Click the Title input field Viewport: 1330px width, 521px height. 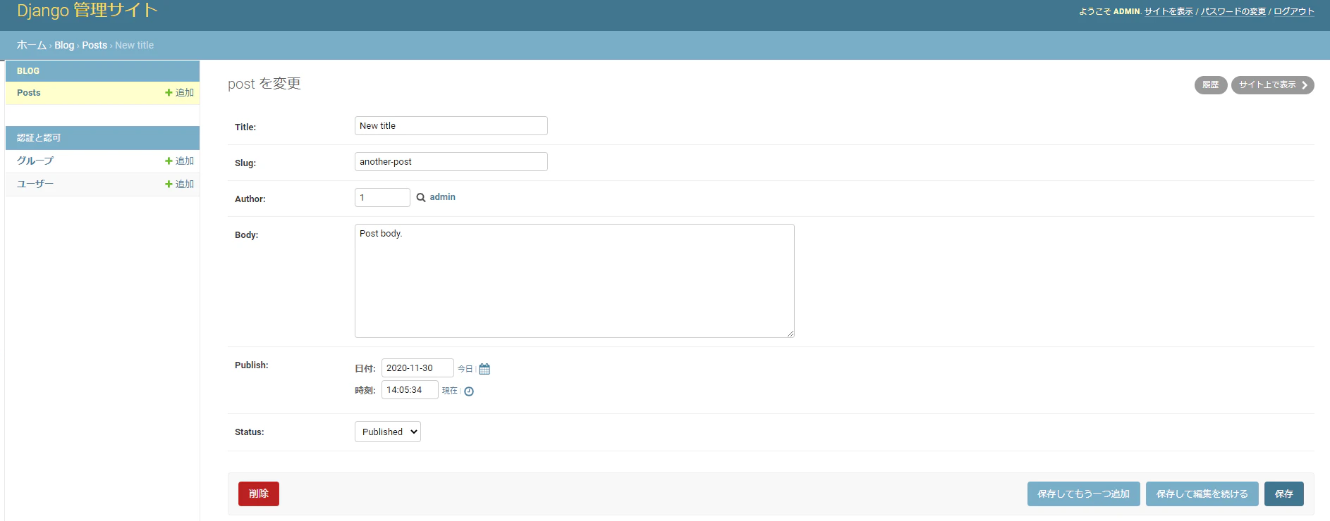pyautogui.click(x=451, y=126)
